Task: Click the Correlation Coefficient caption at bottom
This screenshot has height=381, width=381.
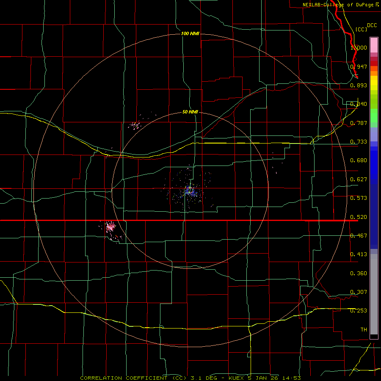Action: pos(191,378)
